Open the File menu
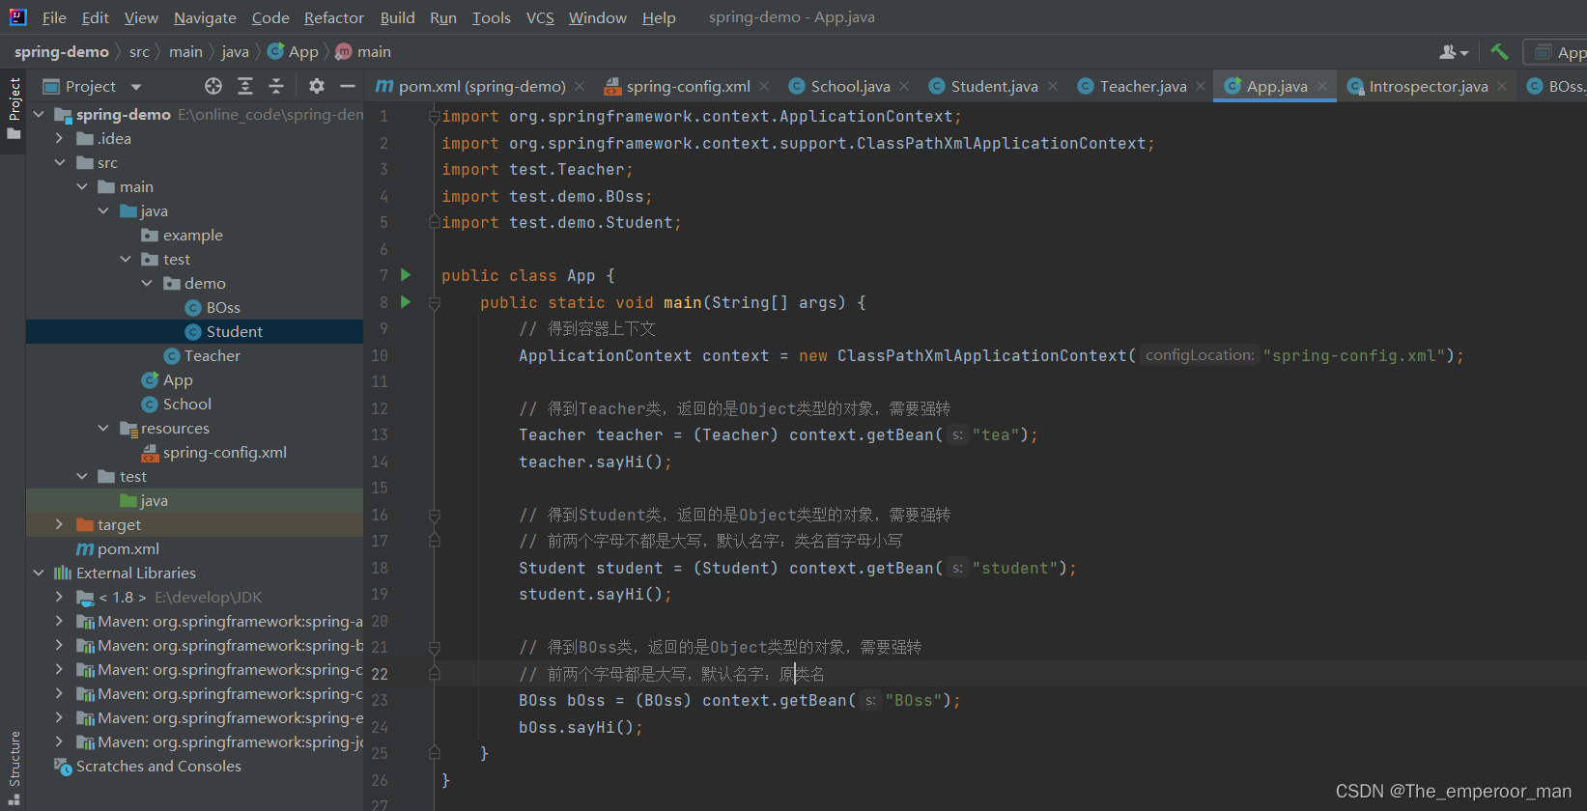The height and width of the screenshot is (811, 1587). tap(54, 17)
